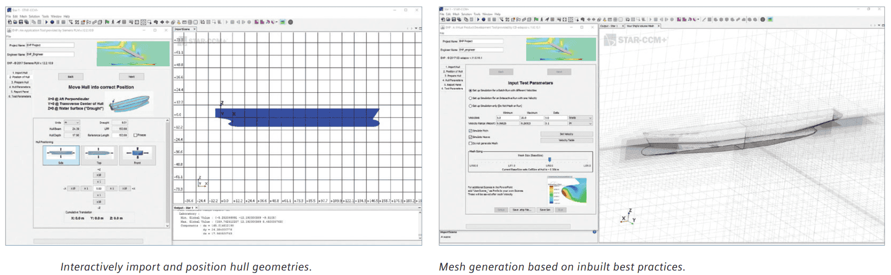891x275 pixels.
Task: Click the save icon in left window toolbar
Action: 21,22
